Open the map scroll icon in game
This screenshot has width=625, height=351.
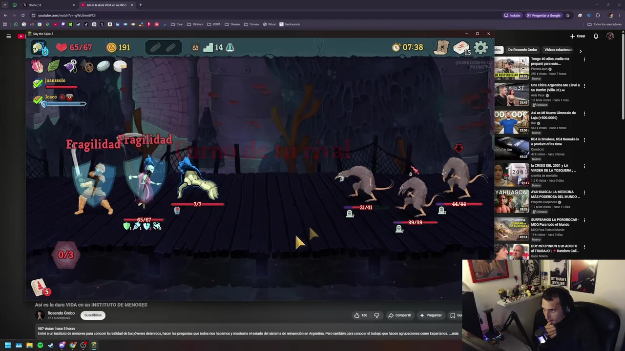[x=441, y=47]
